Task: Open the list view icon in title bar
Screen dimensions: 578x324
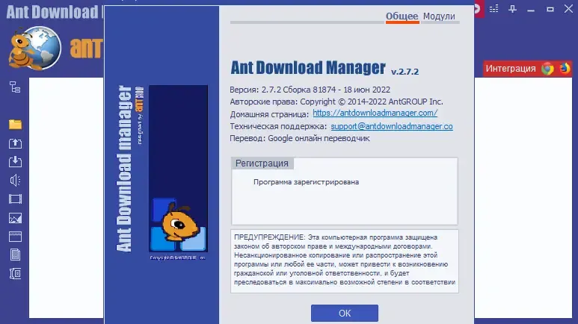Action: pyautogui.click(x=494, y=9)
